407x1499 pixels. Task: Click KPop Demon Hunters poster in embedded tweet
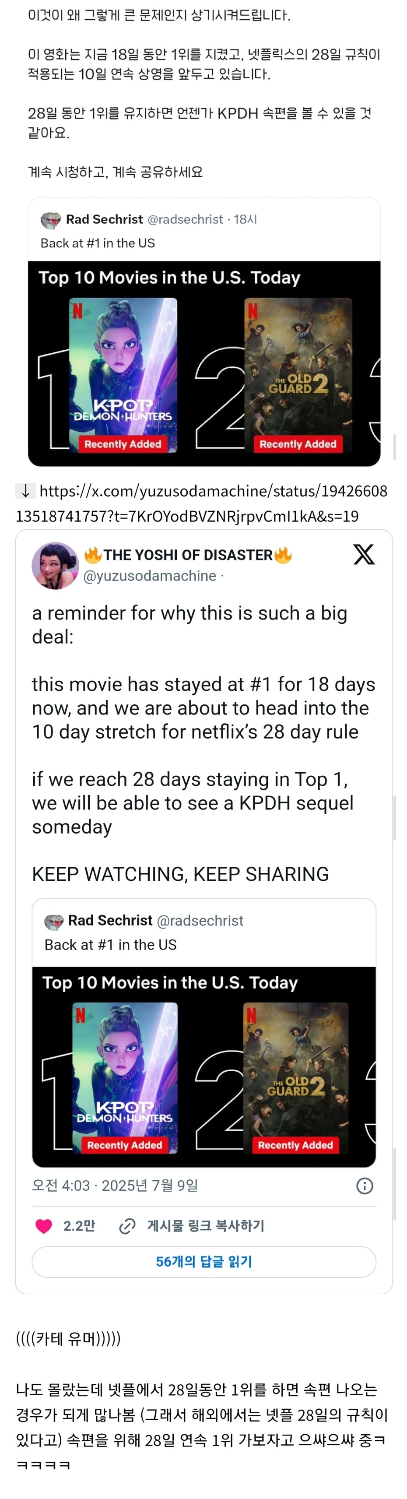(124, 1078)
